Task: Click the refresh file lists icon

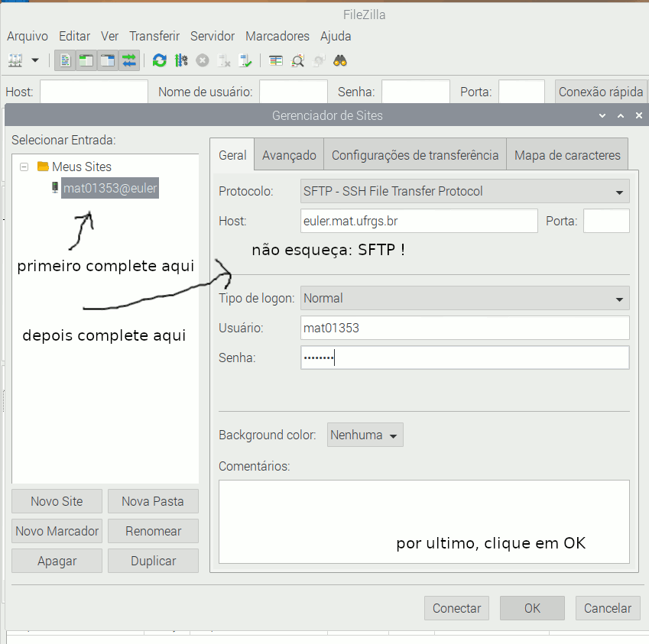Action: 159,60
